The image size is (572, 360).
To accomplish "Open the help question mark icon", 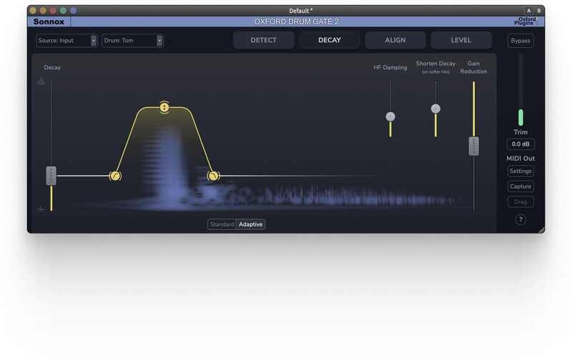I will (521, 220).
